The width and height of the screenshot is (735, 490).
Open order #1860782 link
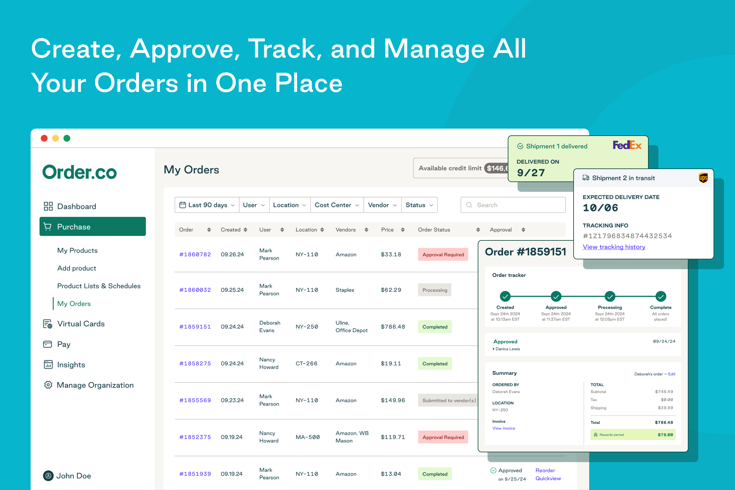195,254
